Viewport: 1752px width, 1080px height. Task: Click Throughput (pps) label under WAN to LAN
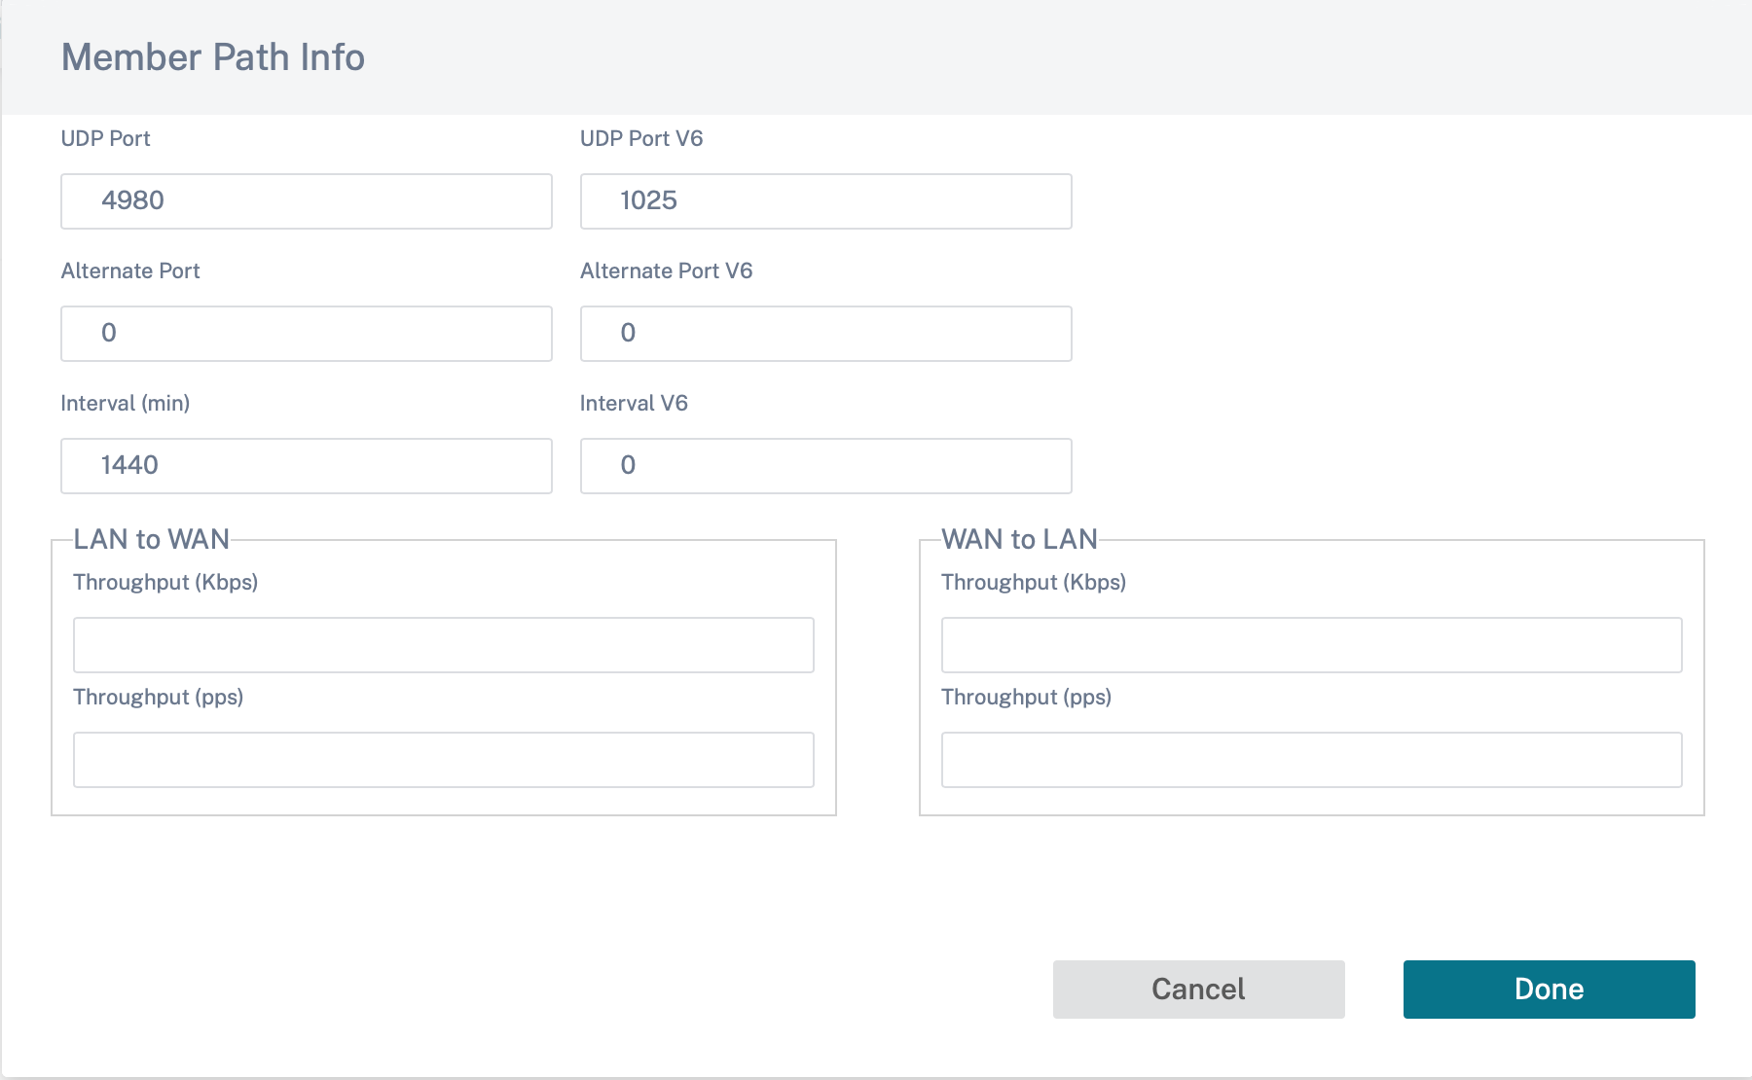point(1027,697)
